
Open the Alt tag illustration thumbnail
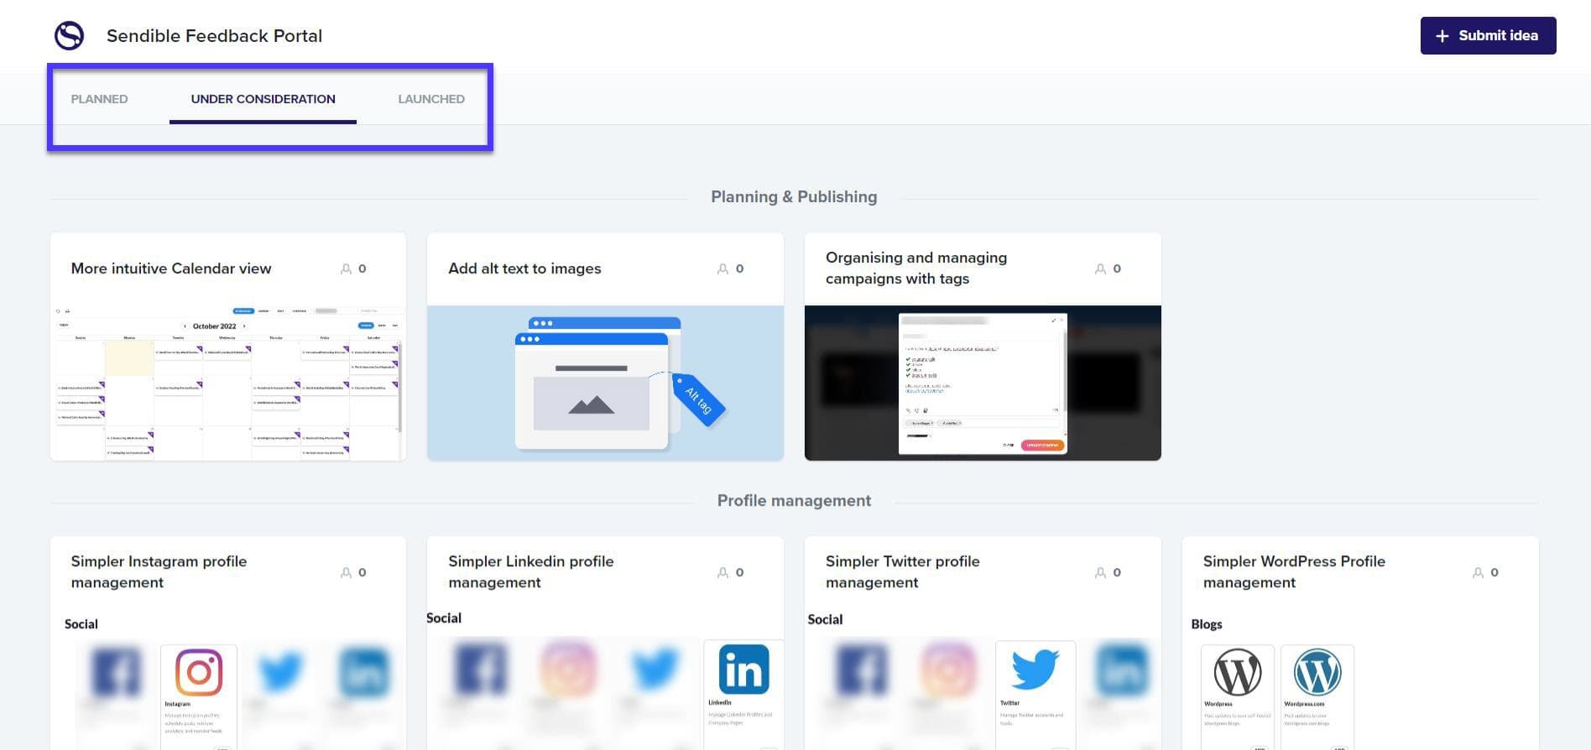[605, 383]
